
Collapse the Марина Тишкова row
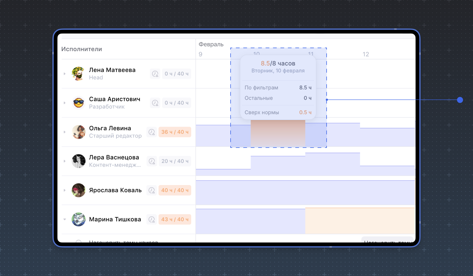65,219
